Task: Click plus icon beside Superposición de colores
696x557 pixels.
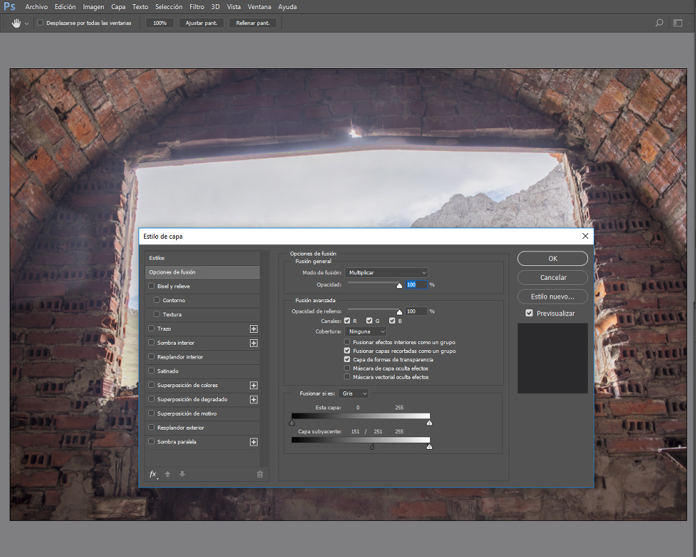Action: (253, 385)
